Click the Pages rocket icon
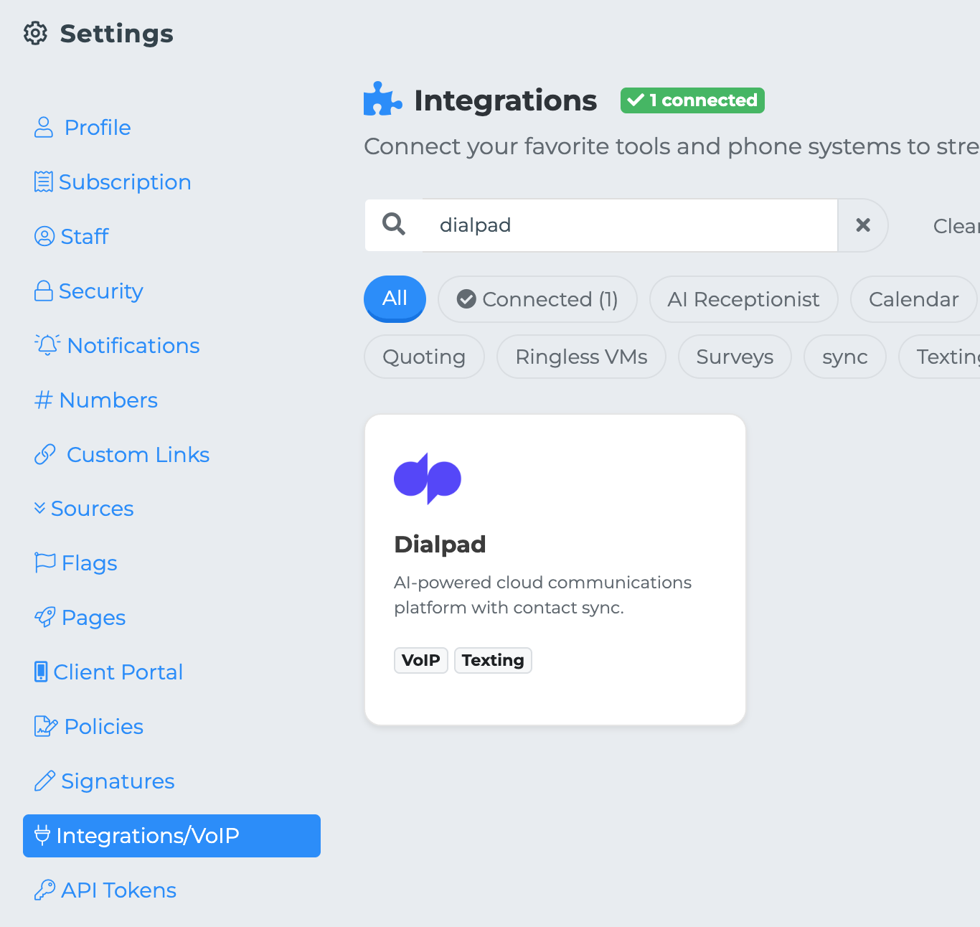This screenshot has height=927, width=980. tap(44, 617)
